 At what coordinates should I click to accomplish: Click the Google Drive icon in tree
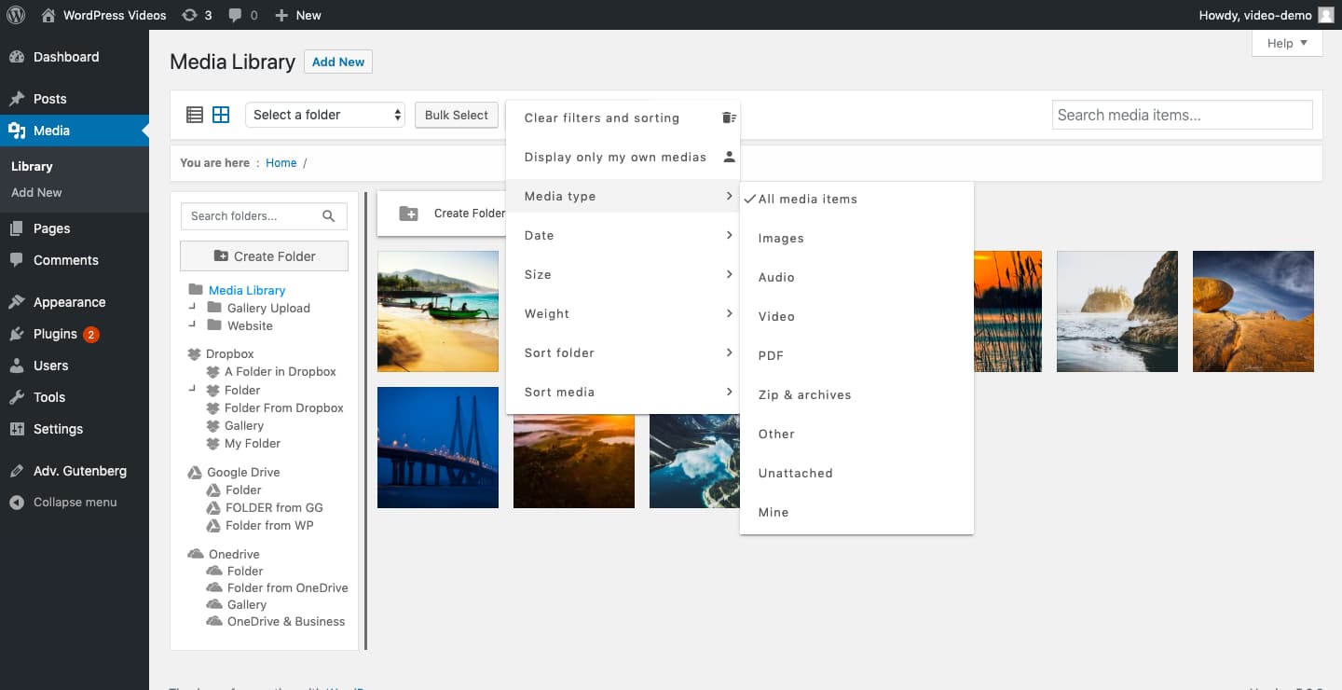point(195,473)
